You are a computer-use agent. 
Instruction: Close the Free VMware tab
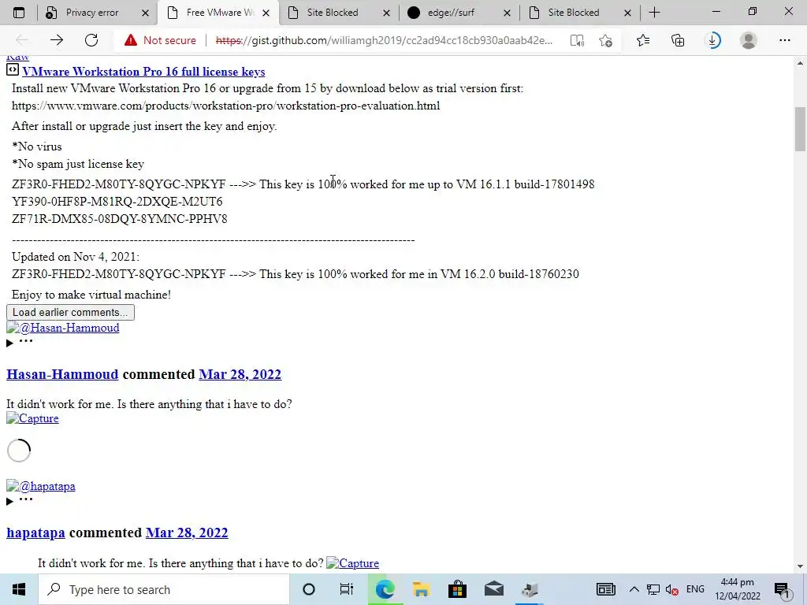pos(266,13)
